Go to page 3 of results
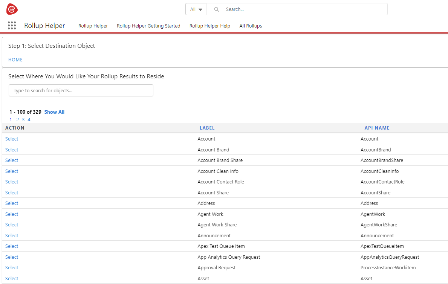 click(x=23, y=120)
